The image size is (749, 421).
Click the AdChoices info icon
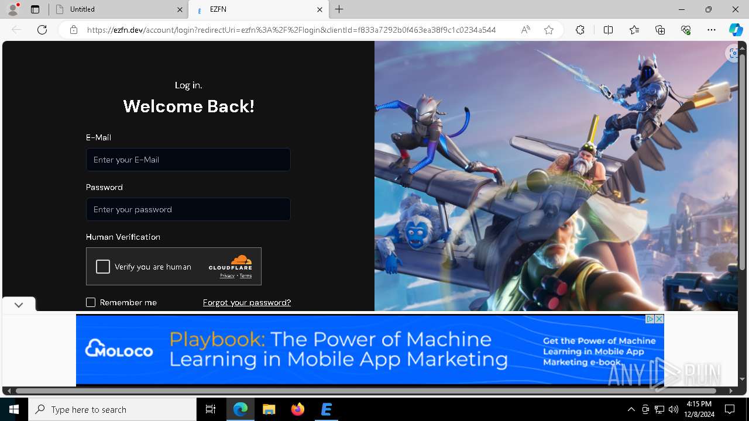(650, 319)
